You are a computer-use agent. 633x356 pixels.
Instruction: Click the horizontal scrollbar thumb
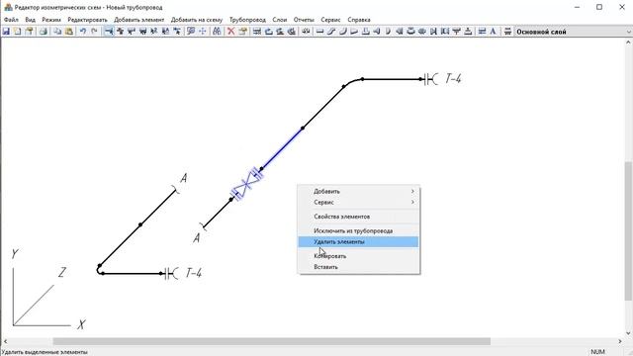coord(272,341)
